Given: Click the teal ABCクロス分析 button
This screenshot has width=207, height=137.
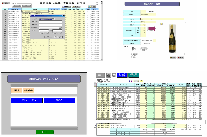Looking at the screenshot, I should coord(133,75).
